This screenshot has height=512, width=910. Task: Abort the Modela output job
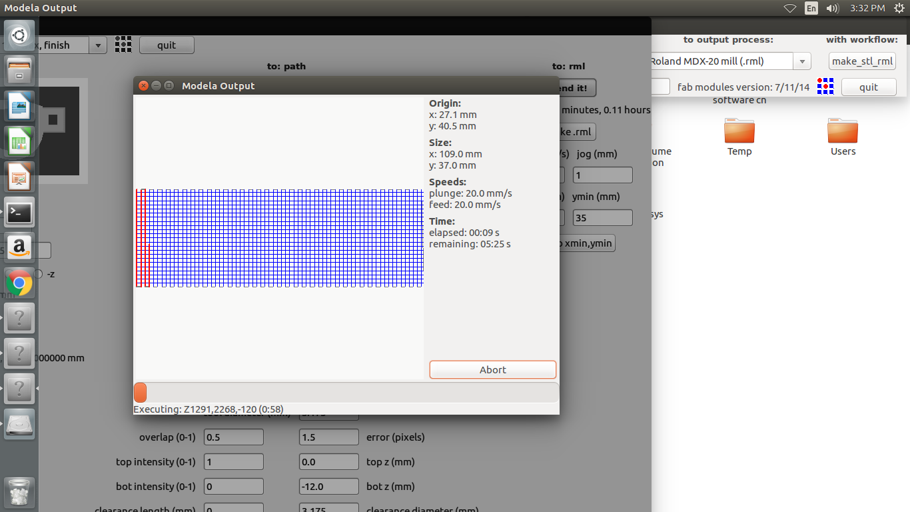493,370
